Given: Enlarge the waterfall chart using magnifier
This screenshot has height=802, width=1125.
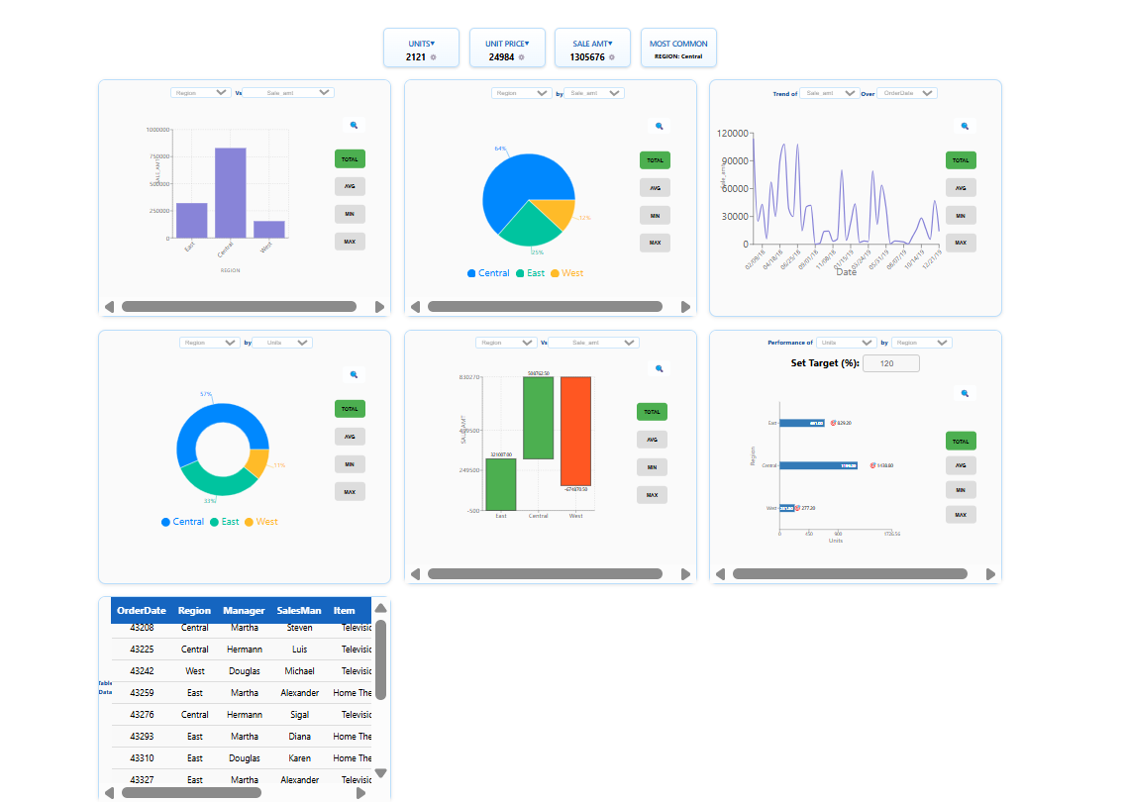Looking at the screenshot, I should click(659, 368).
